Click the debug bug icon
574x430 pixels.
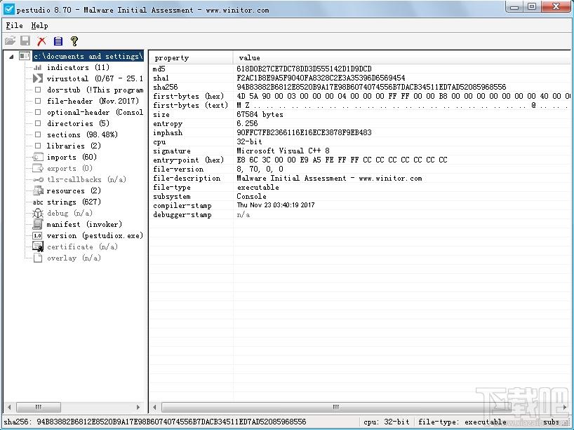pos(38,214)
